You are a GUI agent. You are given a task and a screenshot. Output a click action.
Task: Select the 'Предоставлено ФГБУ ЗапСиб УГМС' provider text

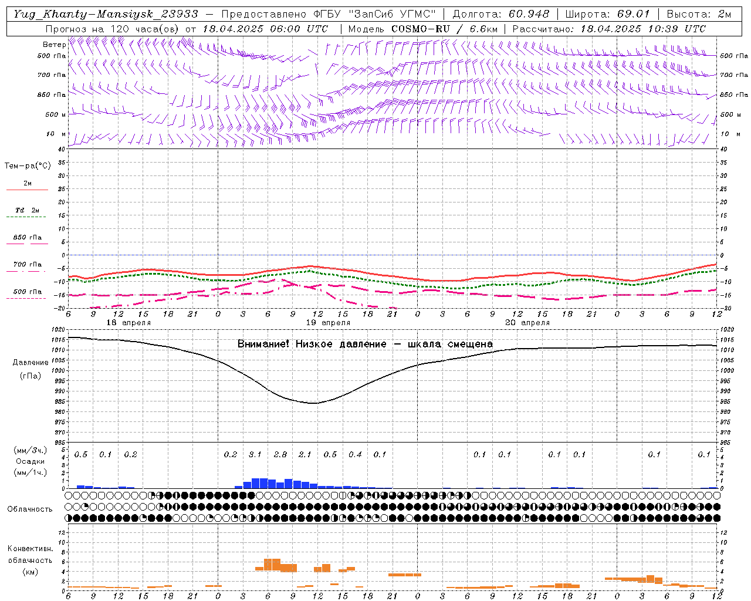(x=328, y=14)
